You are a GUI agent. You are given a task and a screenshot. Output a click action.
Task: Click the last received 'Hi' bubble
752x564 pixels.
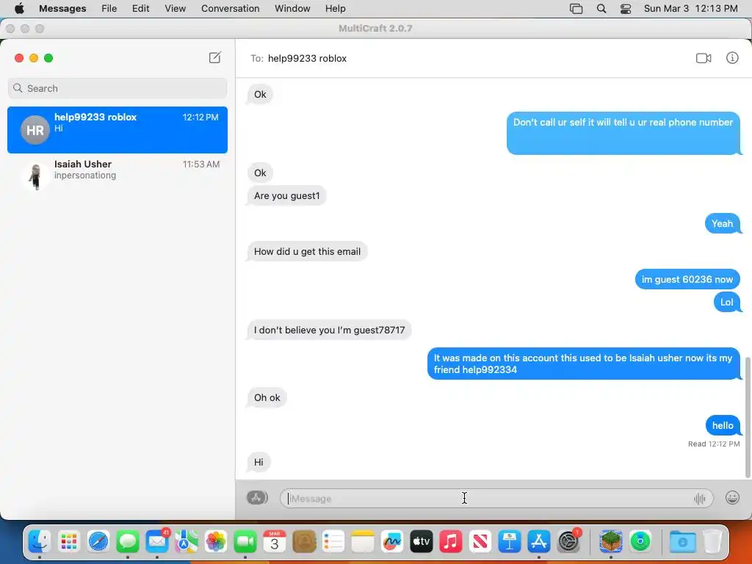coord(258,462)
